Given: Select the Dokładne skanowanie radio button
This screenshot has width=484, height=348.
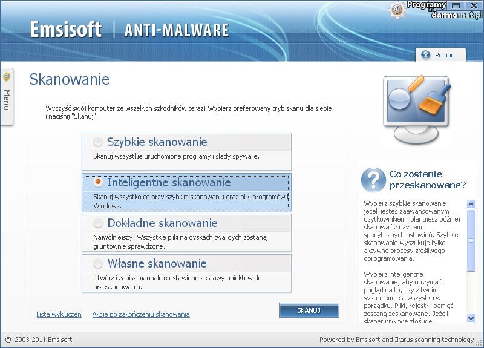Looking at the screenshot, I should pos(98,223).
